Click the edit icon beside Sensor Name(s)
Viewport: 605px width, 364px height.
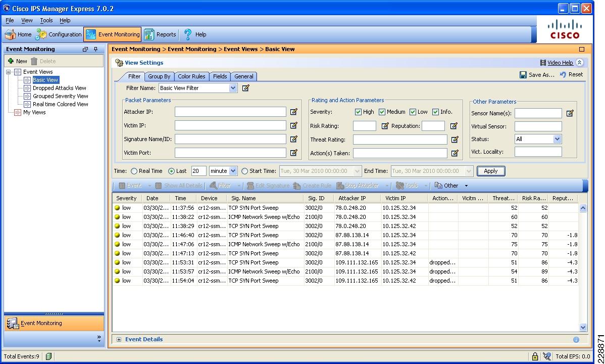tap(570, 113)
